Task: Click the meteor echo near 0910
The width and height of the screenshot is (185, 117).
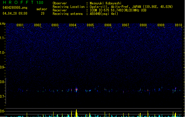Action: 175,89
